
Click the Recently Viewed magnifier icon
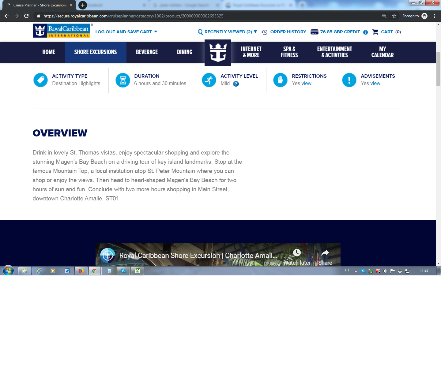(x=200, y=32)
